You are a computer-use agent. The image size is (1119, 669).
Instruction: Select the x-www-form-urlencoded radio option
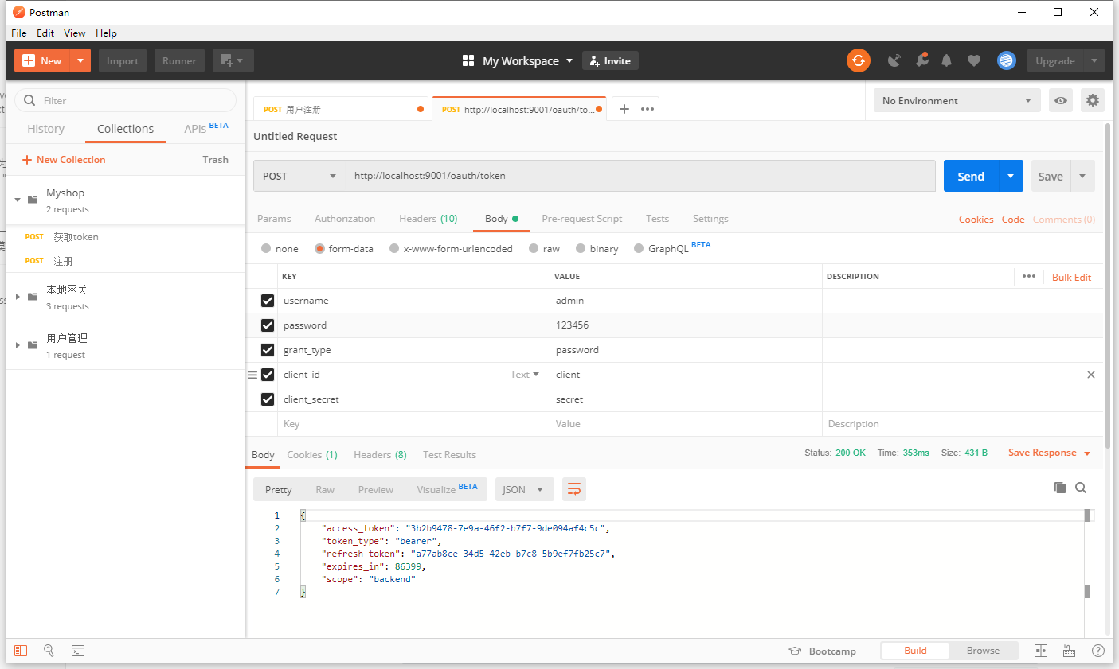pos(394,249)
